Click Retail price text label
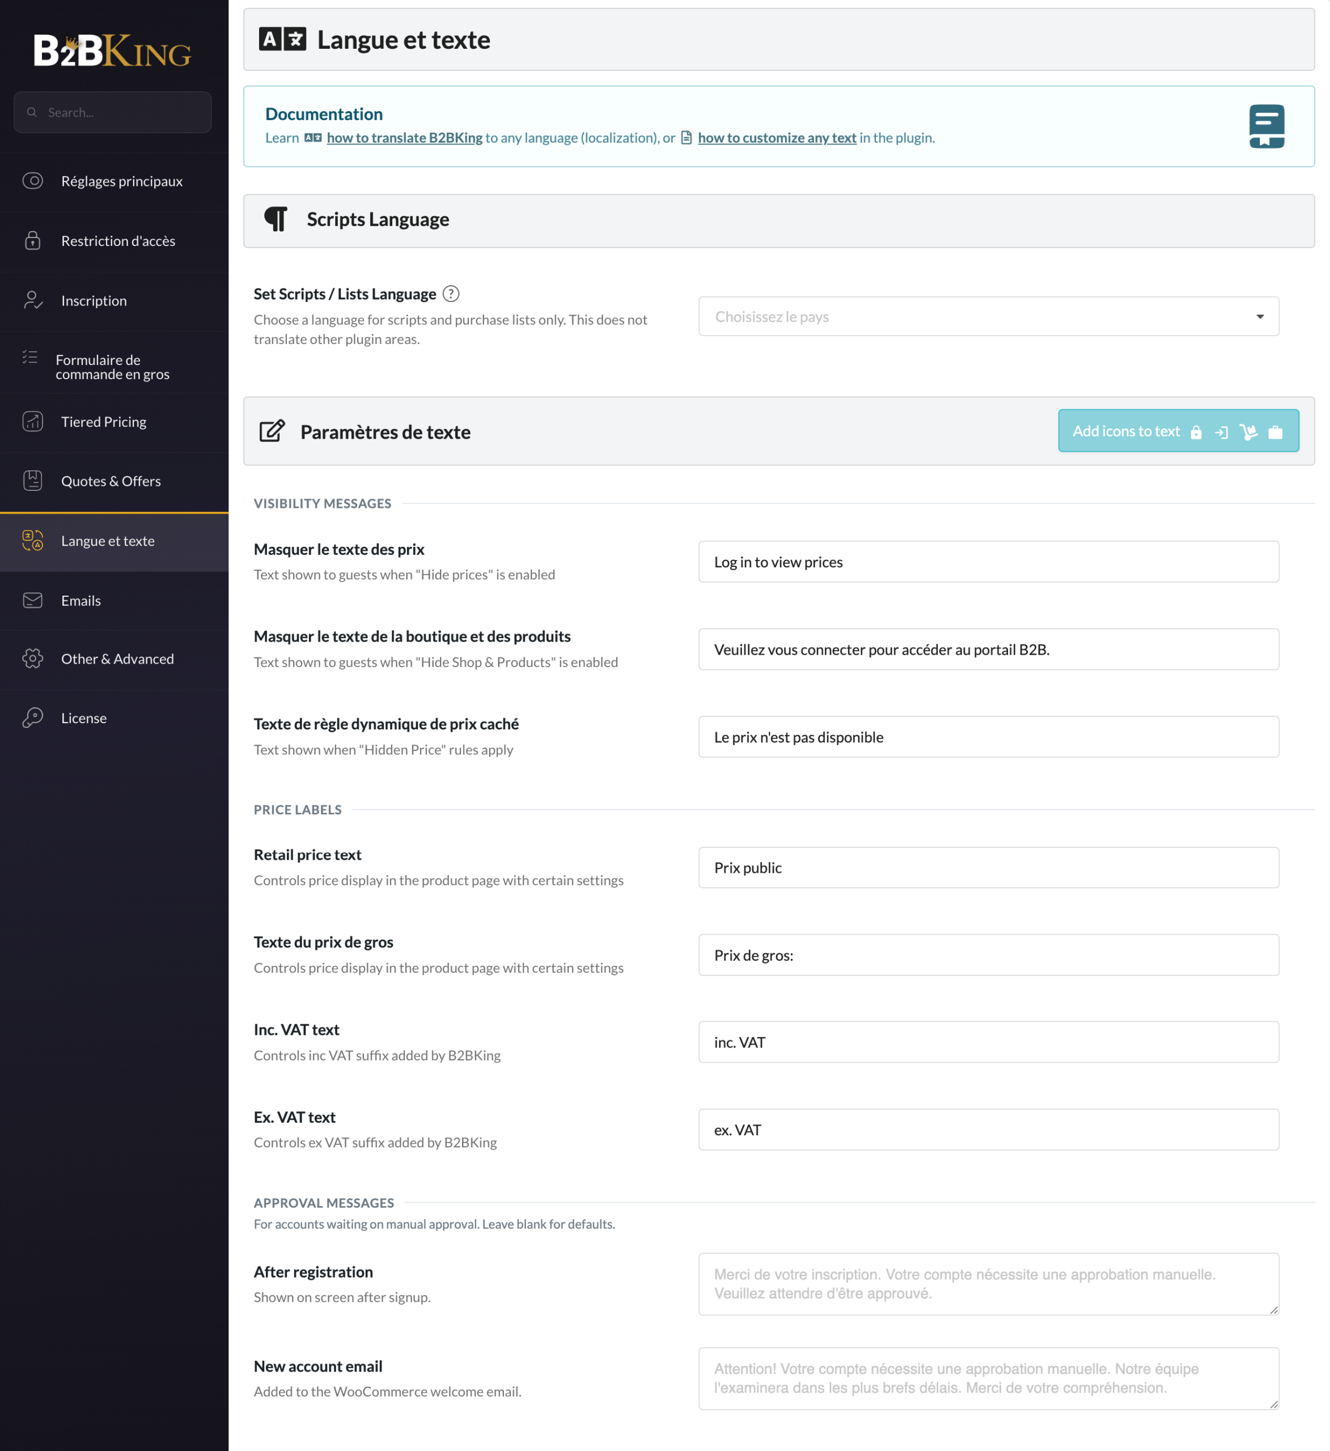The width and height of the screenshot is (1330, 1451). 307,854
